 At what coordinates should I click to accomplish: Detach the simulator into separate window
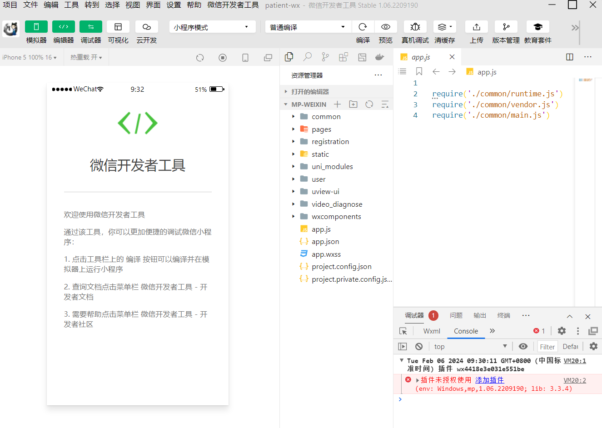(x=268, y=58)
